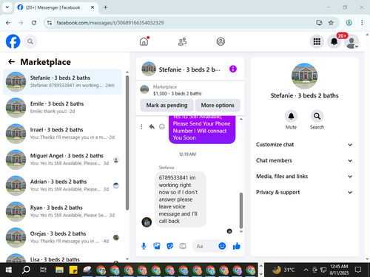Click the chat messages scrollbar

point(241,211)
